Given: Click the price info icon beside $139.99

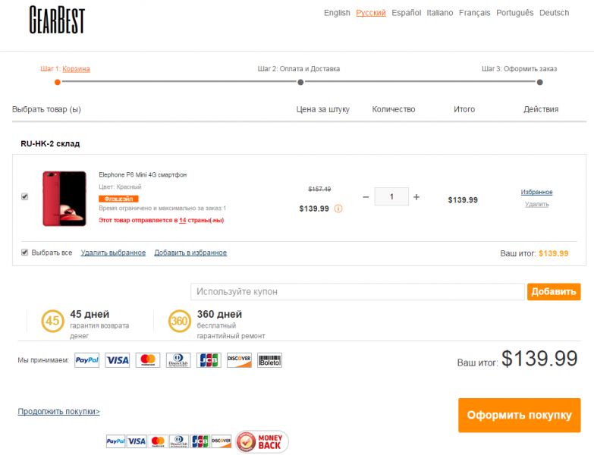Looking at the screenshot, I should 338,209.
